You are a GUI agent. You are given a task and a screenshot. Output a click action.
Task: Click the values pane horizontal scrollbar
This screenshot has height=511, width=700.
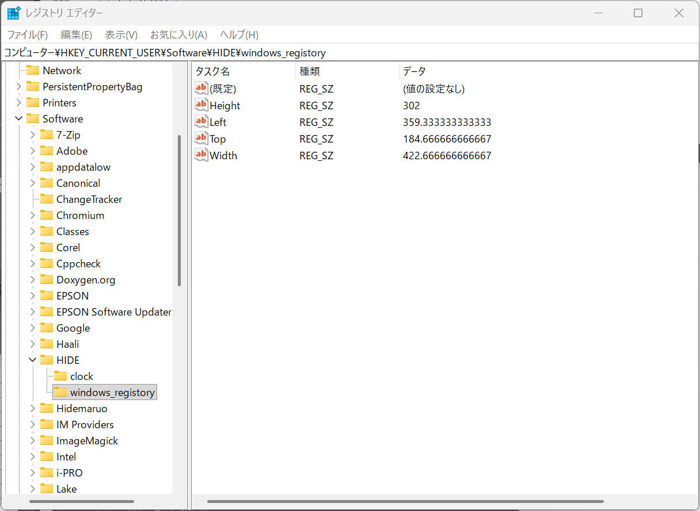click(x=405, y=502)
